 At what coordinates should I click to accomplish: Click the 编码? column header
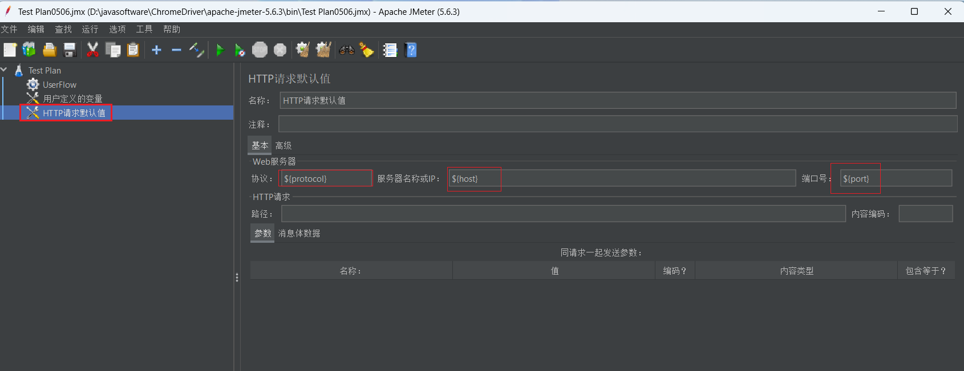click(x=675, y=271)
